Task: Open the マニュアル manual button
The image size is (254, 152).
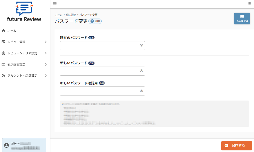Action: [242, 19]
